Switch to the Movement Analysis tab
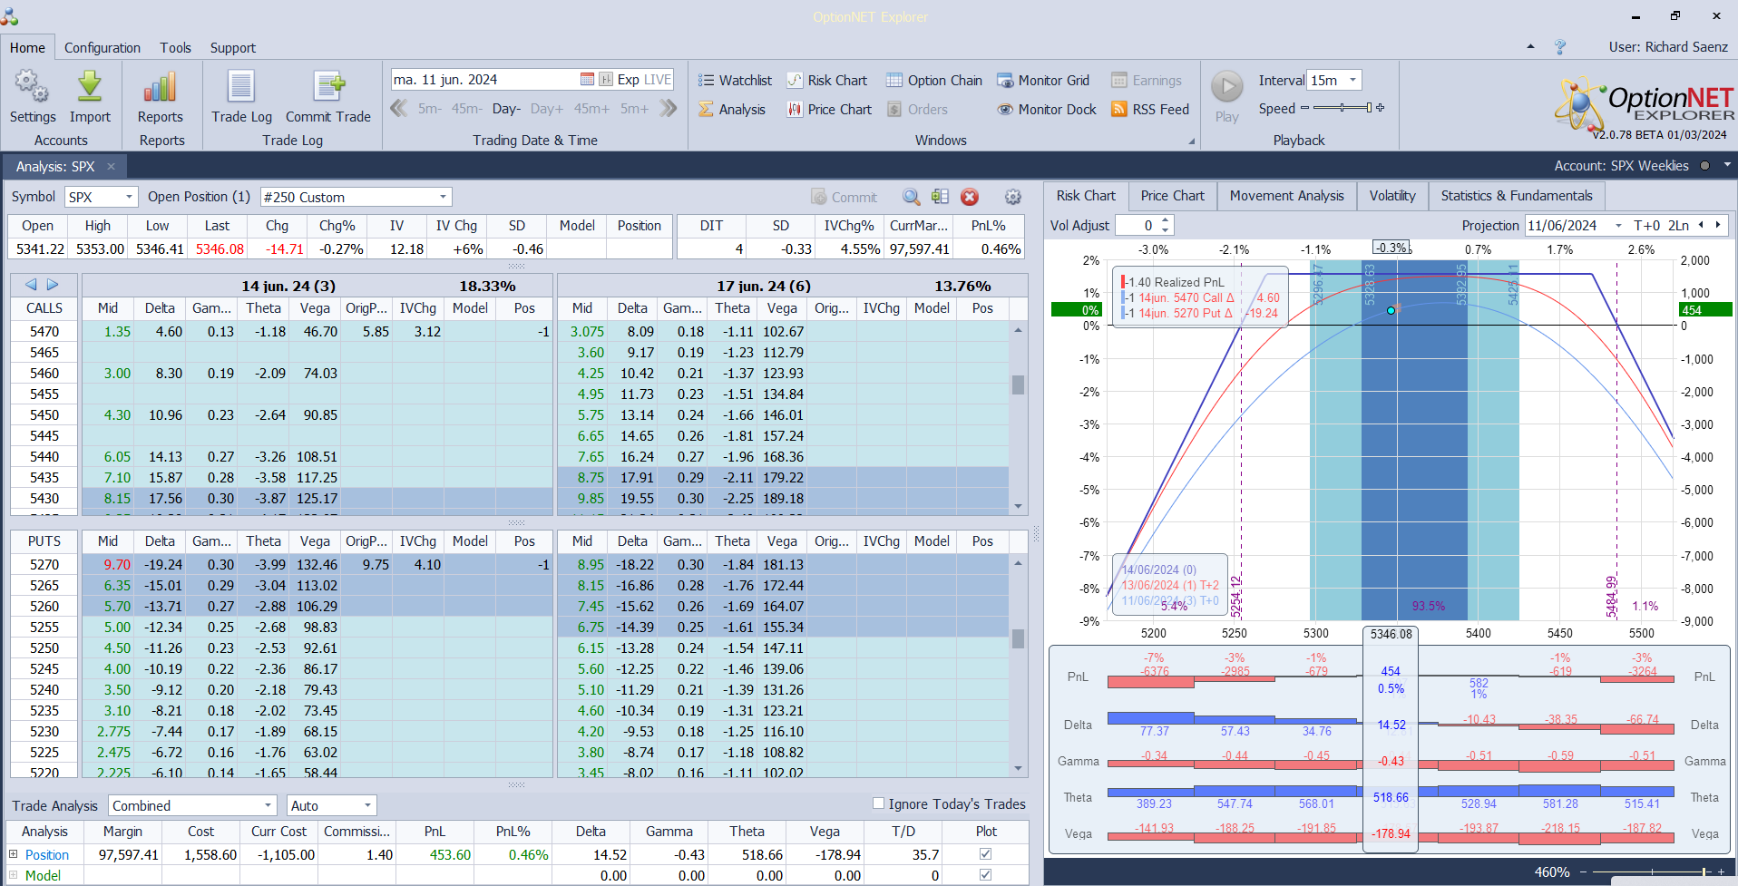1738x886 pixels. (x=1286, y=196)
